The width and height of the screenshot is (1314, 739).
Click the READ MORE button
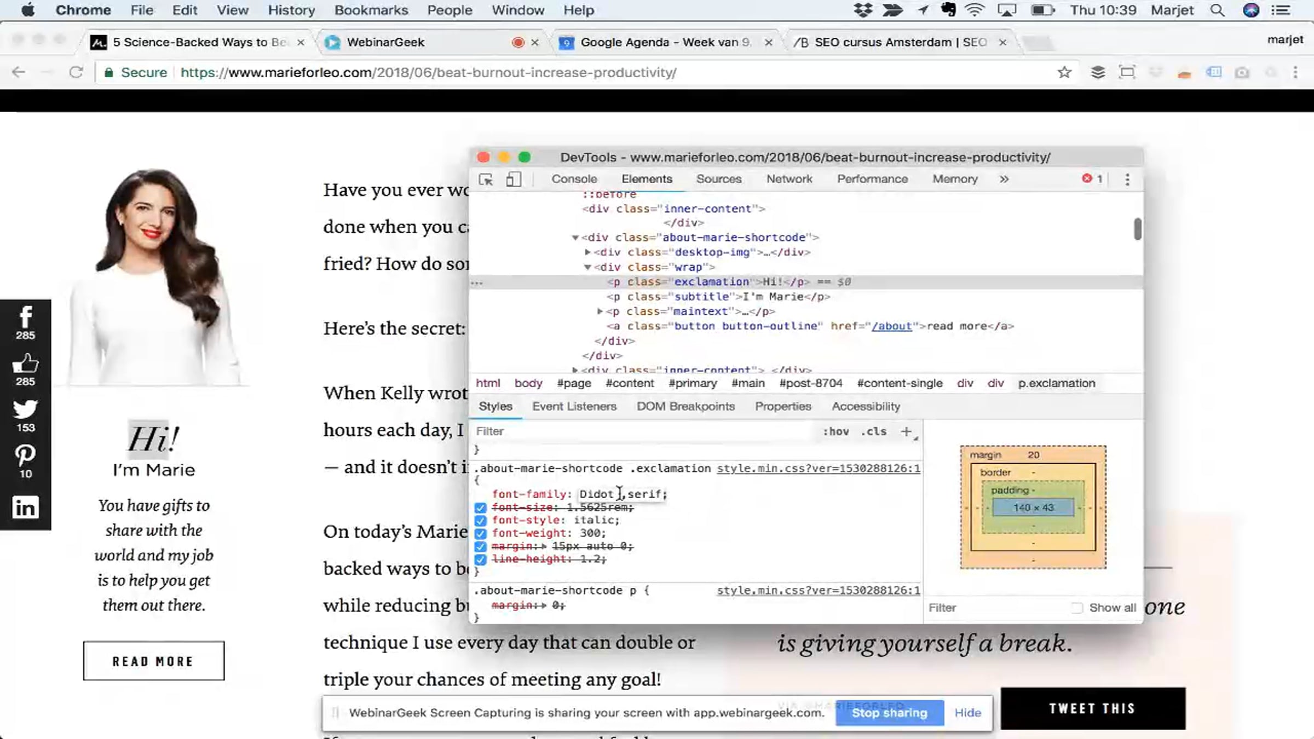tap(154, 661)
